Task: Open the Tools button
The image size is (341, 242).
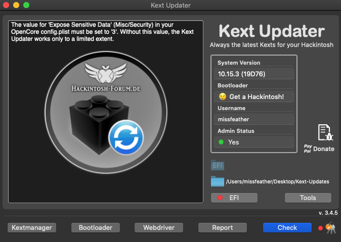Action: coord(308,198)
